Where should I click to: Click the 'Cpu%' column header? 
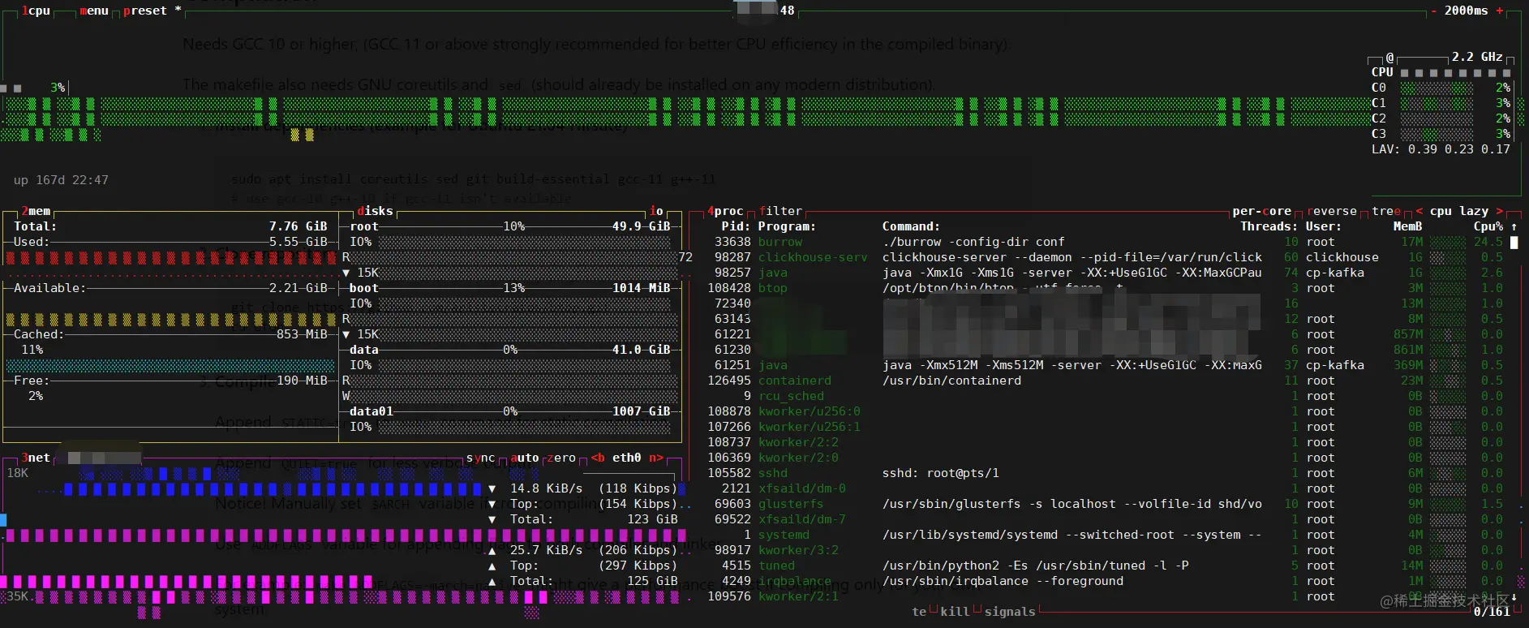click(1488, 226)
